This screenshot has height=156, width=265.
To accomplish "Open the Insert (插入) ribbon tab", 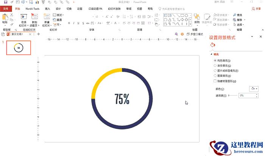I will [47, 8].
